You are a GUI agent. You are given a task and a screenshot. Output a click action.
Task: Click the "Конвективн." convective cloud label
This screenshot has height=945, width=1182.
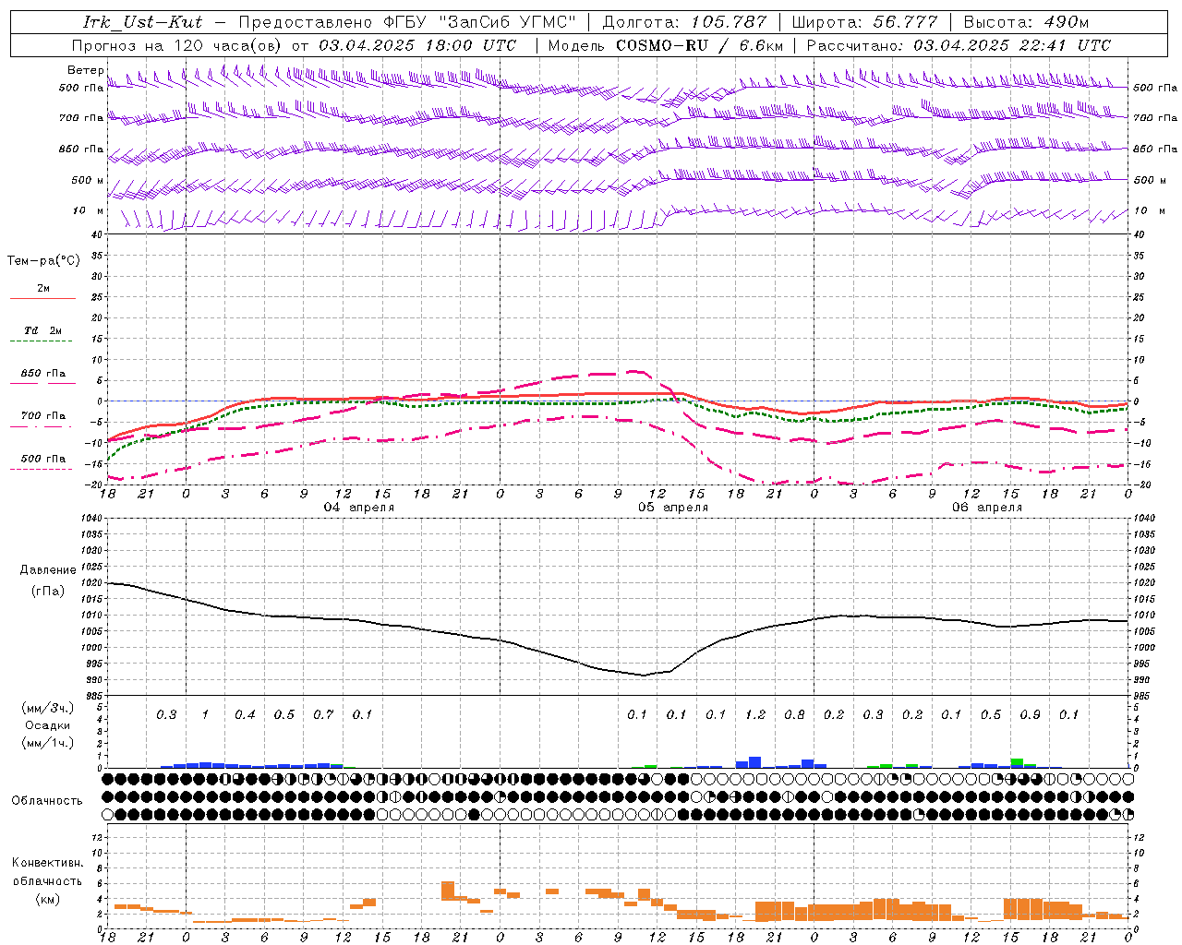pos(48,863)
